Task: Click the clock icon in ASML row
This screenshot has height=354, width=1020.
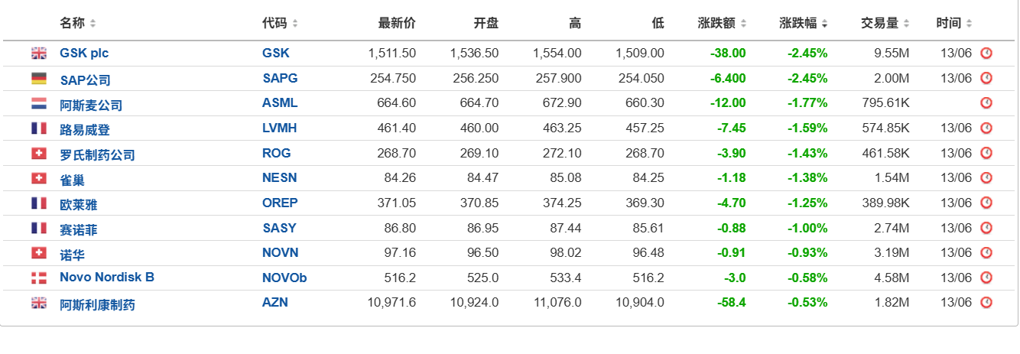Action: 986,103
